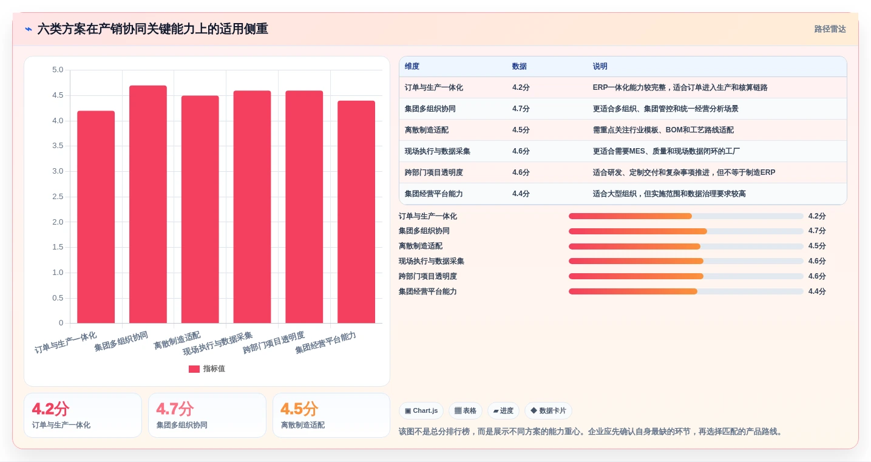Click the 说明 column header

(600, 66)
